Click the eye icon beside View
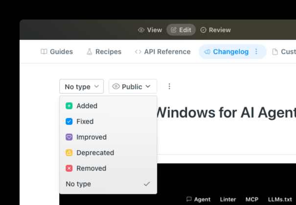Viewport: 296px width, 205px height. 141,30
